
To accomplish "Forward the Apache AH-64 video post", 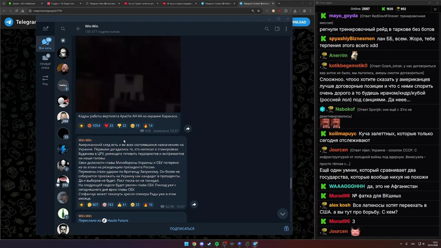I will coord(188,128).
